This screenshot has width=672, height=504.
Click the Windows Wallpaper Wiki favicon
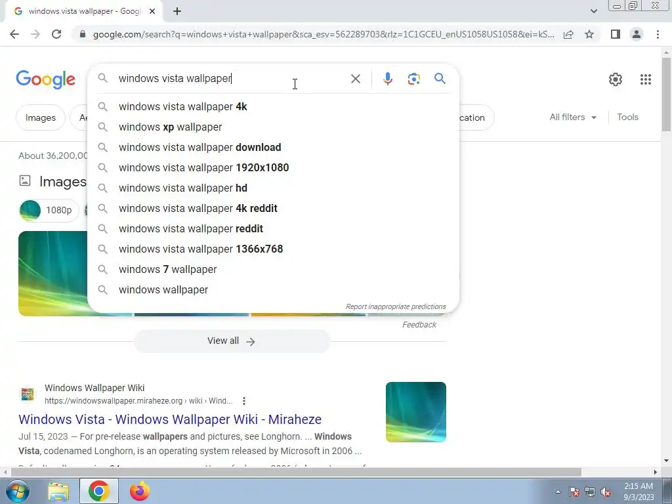[x=28, y=394]
